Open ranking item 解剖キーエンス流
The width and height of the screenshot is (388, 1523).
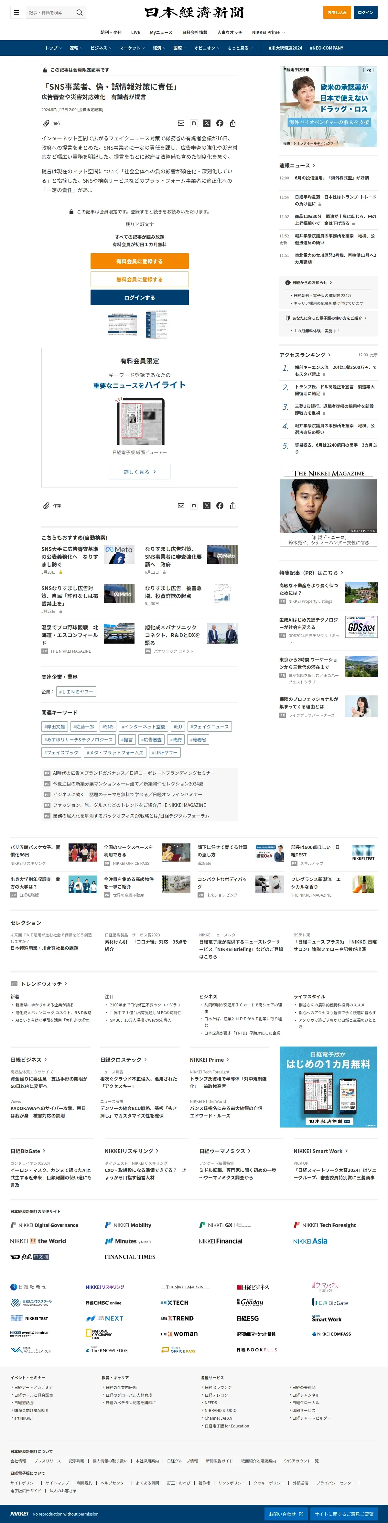[335, 371]
